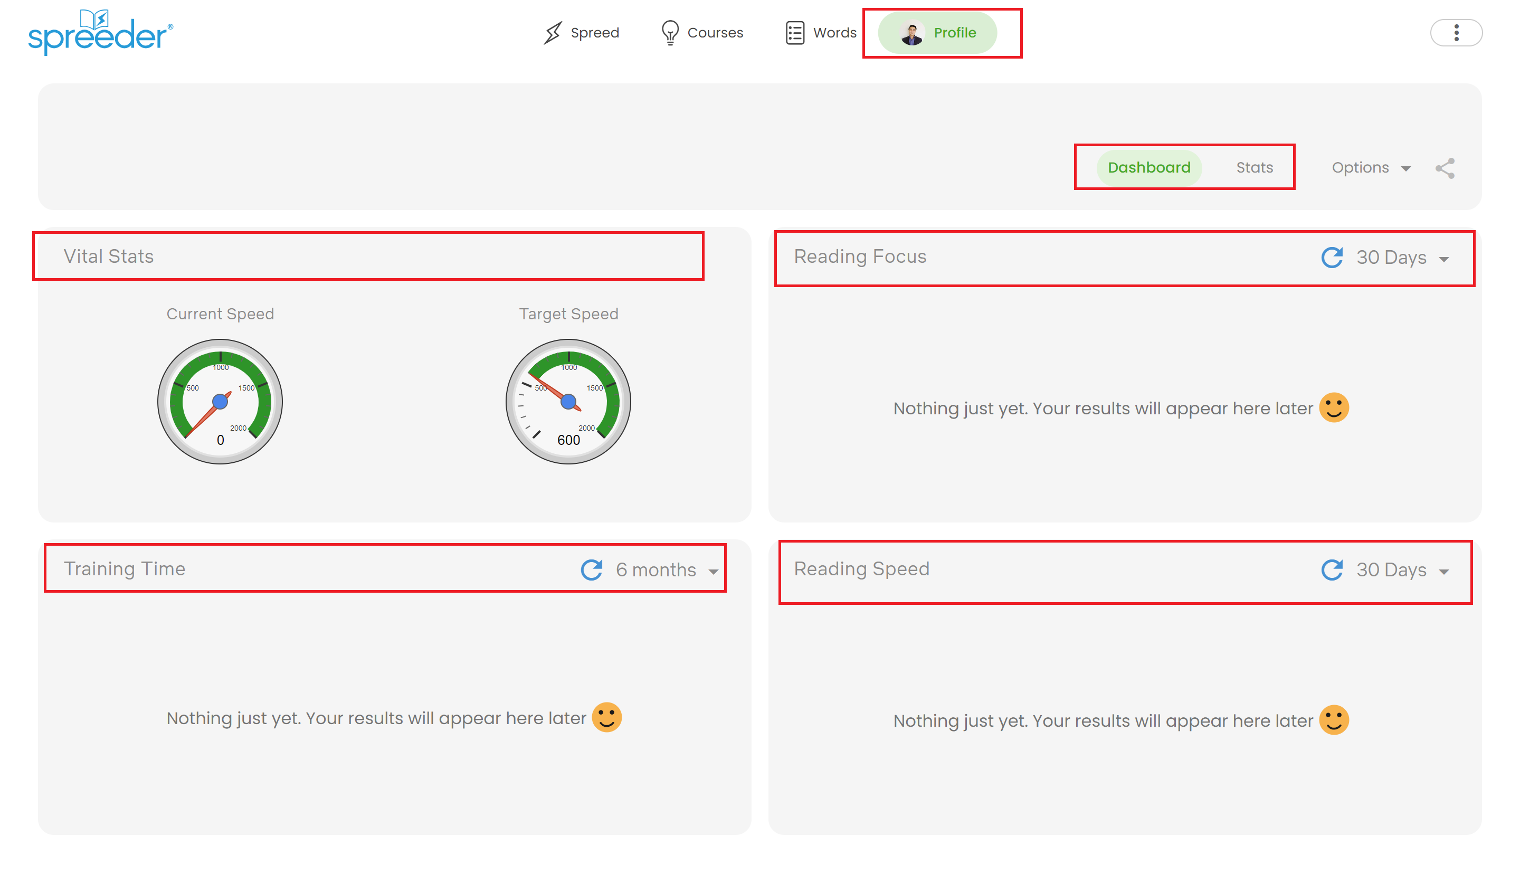Image resolution: width=1520 pixels, height=893 pixels.
Task: Click the profile avatar picture
Action: 911,33
